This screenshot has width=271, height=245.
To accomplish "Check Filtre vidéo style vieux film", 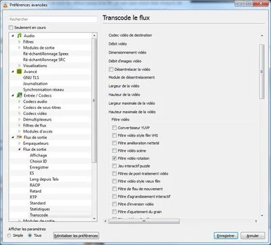I will [x=114, y=181].
